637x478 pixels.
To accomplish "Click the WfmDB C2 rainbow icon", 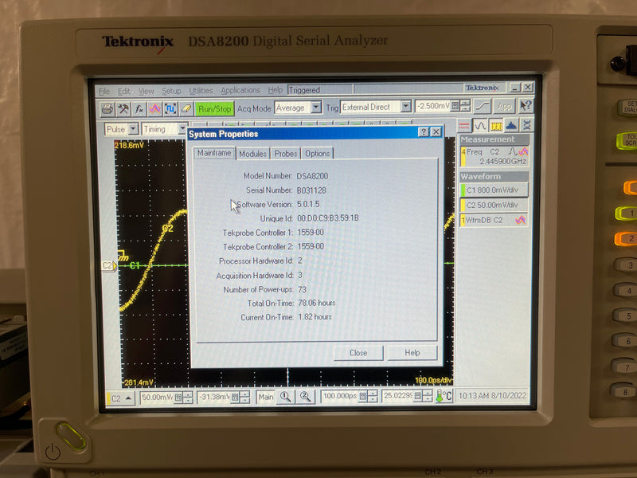I will 521,220.
